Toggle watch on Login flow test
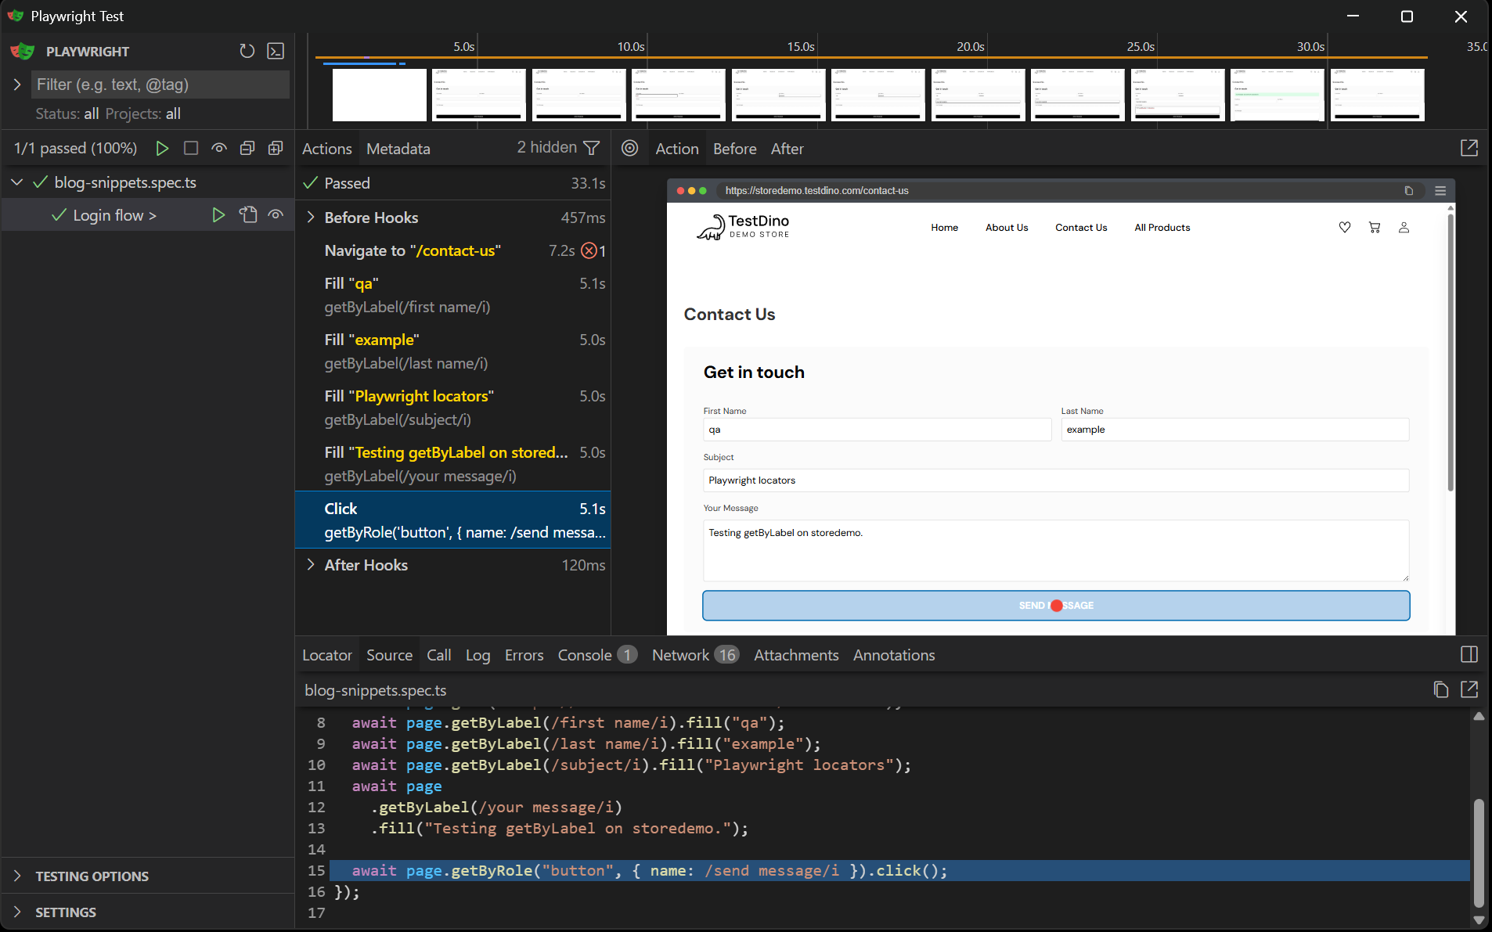Screen dimensions: 1492x932 (276, 215)
